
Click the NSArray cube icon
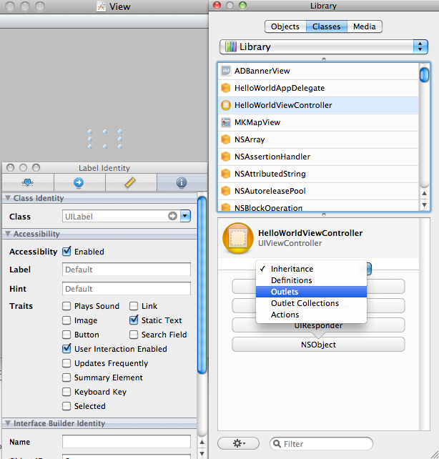coord(226,139)
